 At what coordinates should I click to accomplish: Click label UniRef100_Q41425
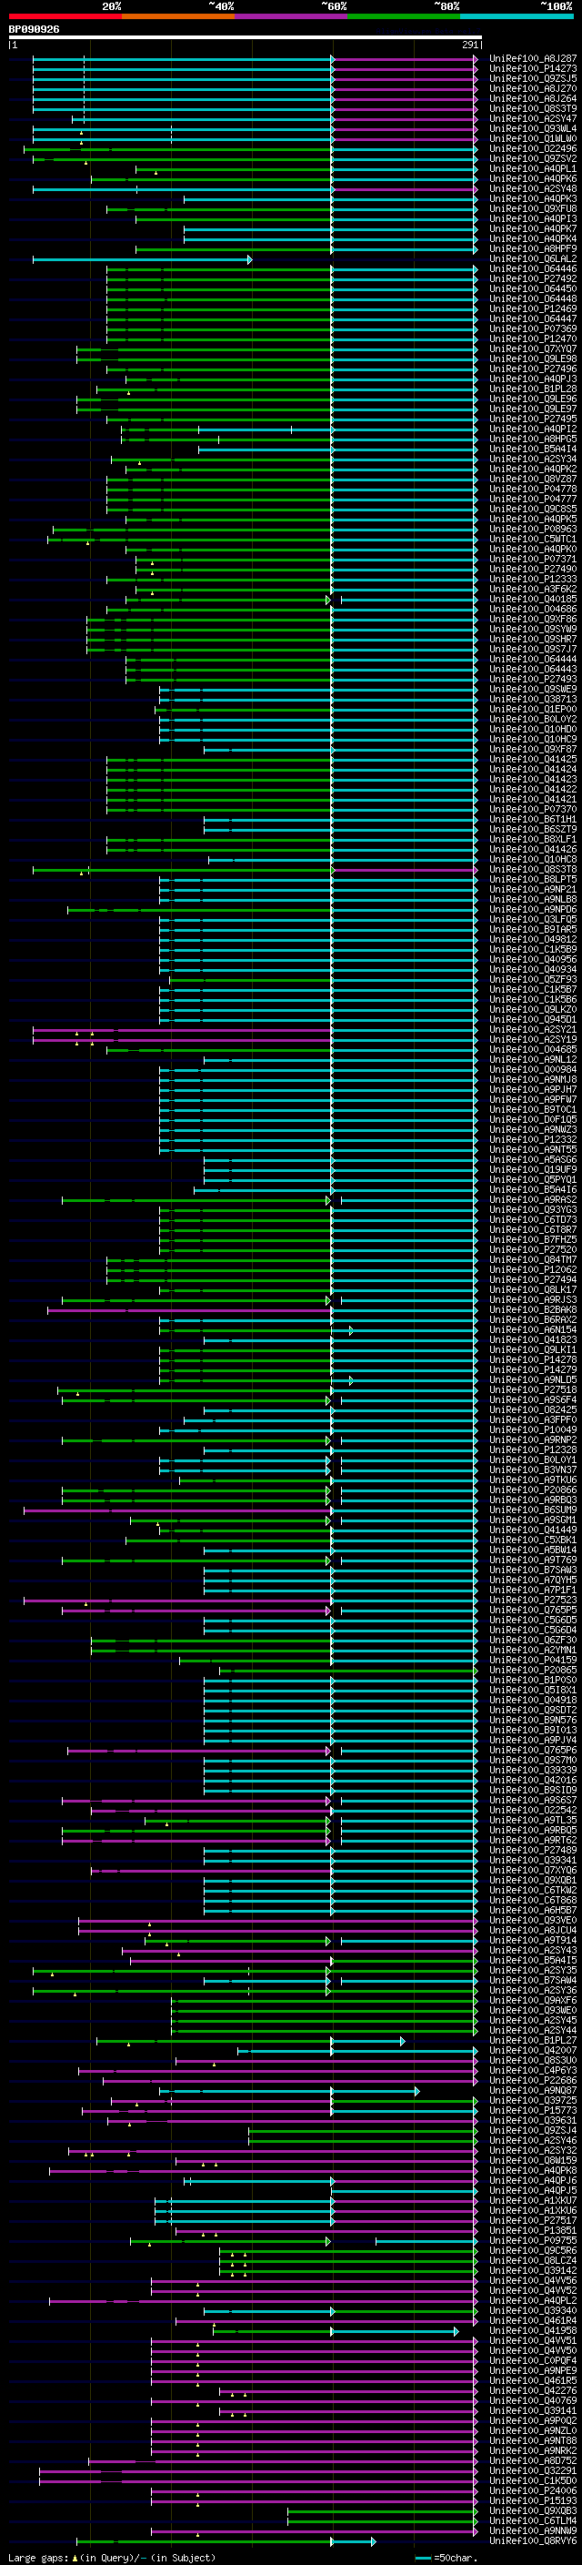tap(533, 760)
